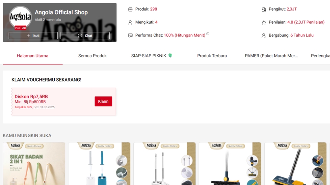Switch to the Semua Produk tab

pyautogui.click(x=92, y=56)
